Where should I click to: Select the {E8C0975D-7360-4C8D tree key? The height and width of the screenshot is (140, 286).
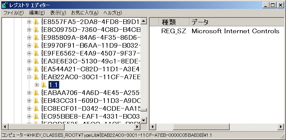click(91, 30)
